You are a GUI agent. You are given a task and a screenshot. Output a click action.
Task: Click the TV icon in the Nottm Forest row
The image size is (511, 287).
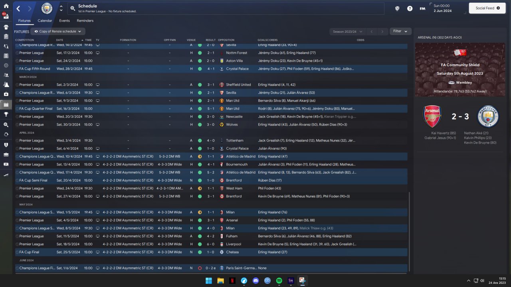(x=98, y=53)
